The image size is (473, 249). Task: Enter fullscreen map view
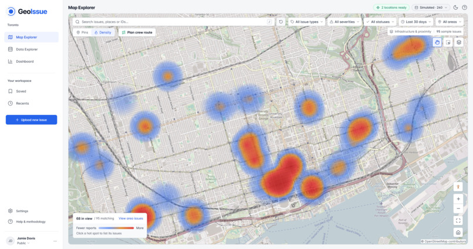pos(458,221)
